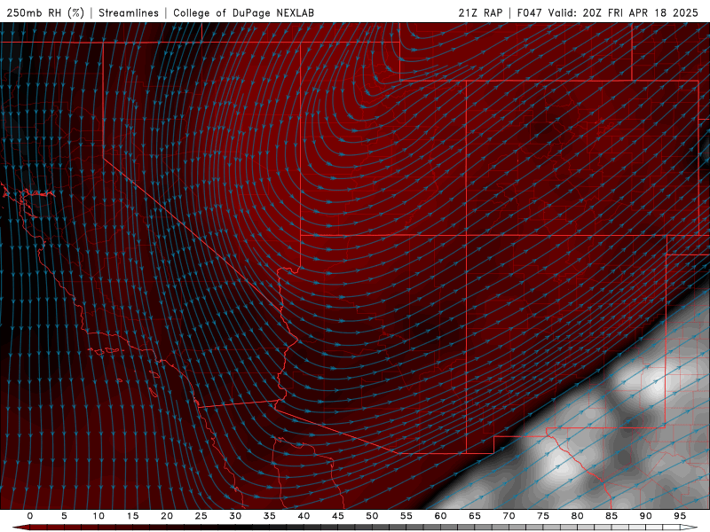Screen dimensions: 710x532
Task: Select the "45" color scale label
Action: click(x=338, y=516)
